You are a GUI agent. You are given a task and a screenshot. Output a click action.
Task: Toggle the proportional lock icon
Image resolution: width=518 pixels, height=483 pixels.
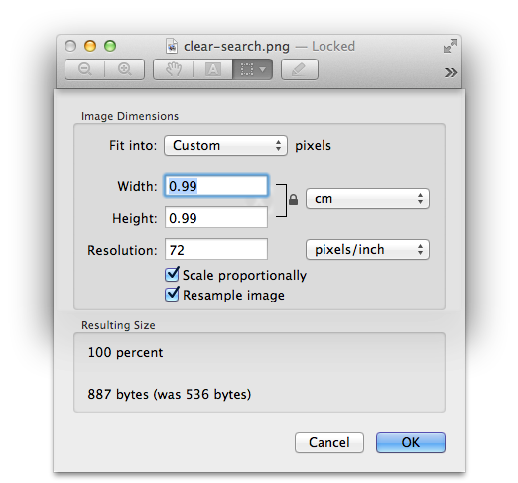293,200
